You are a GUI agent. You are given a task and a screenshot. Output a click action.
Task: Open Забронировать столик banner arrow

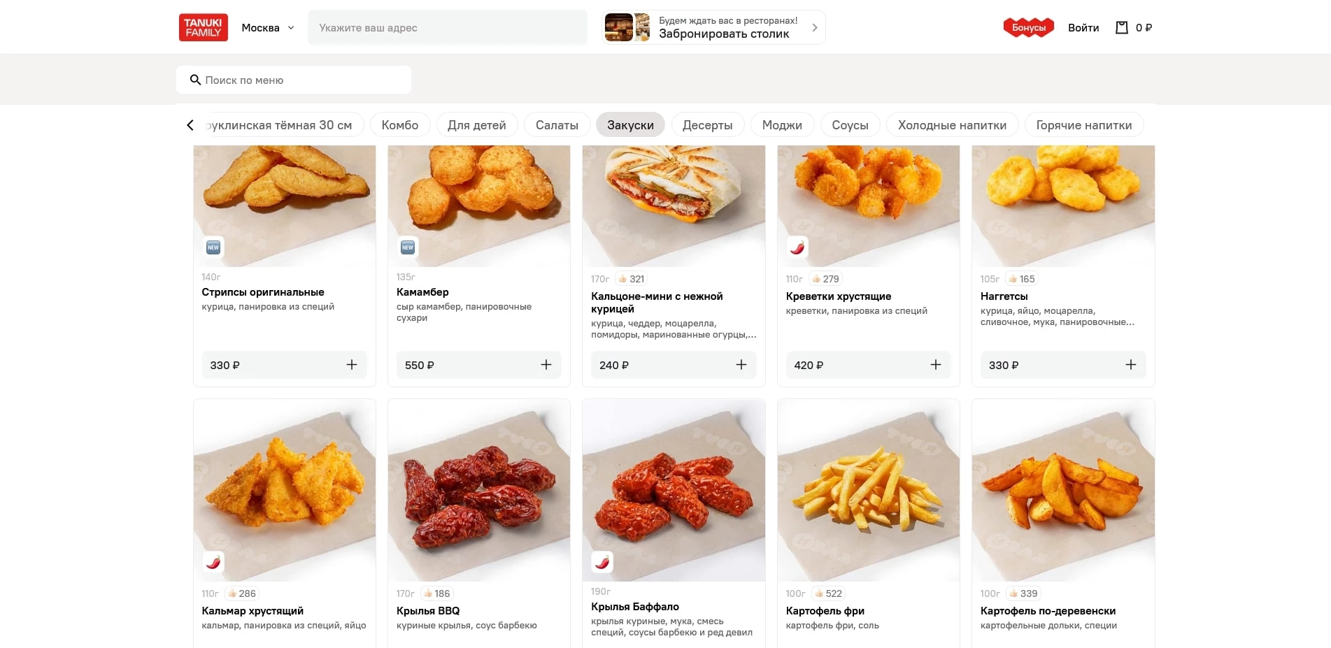815,28
